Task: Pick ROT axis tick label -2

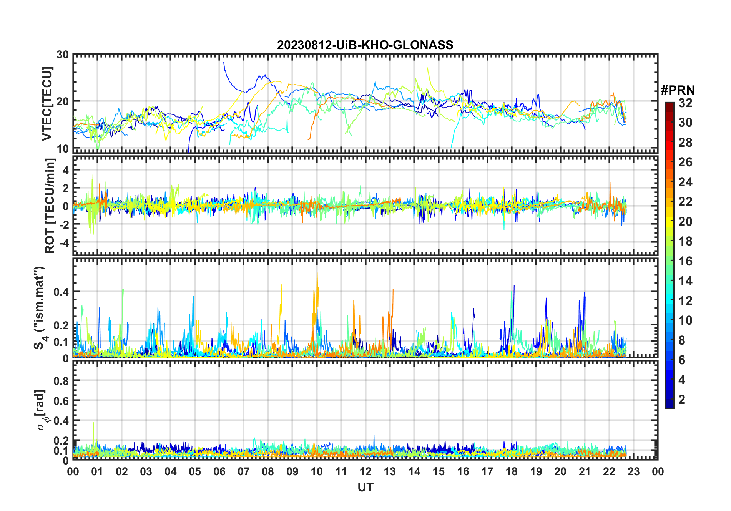Action: pos(64,224)
